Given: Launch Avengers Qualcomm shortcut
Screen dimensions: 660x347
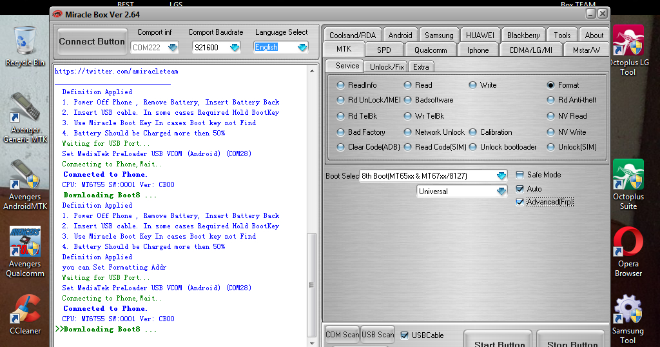Looking at the screenshot, I should 25,252.
